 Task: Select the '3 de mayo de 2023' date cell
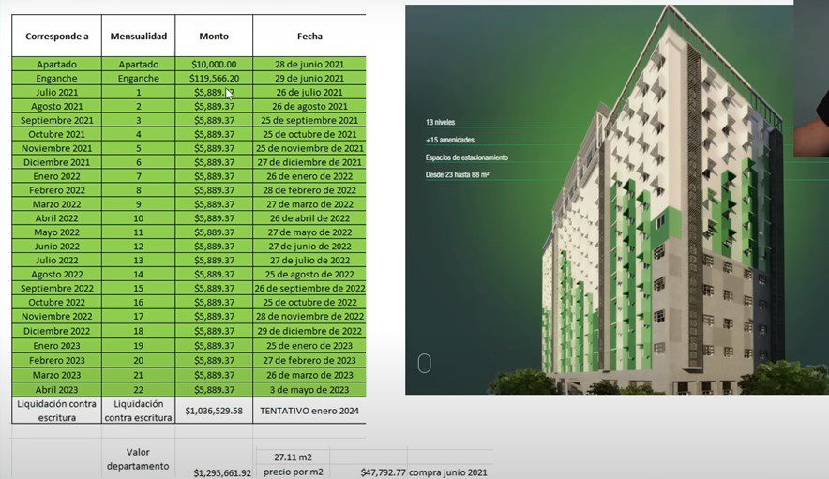309,389
